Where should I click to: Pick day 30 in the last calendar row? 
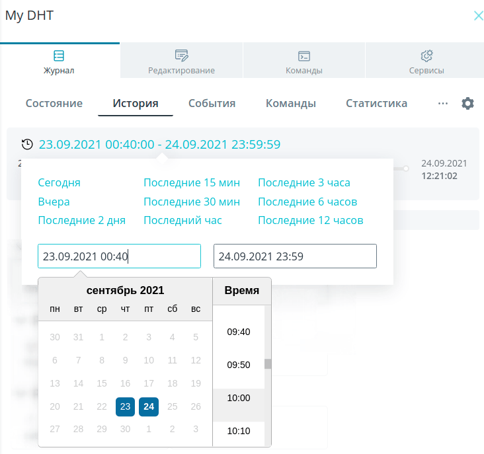pyautogui.click(x=126, y=429)
